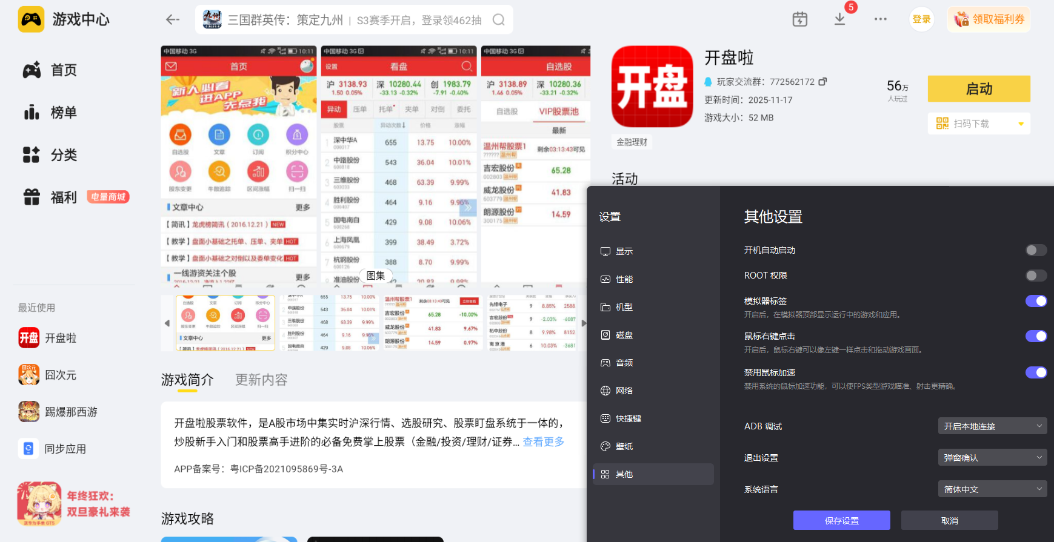Select 其他 settings category
Screen dimensions: 1054x542
coord(653,474)
